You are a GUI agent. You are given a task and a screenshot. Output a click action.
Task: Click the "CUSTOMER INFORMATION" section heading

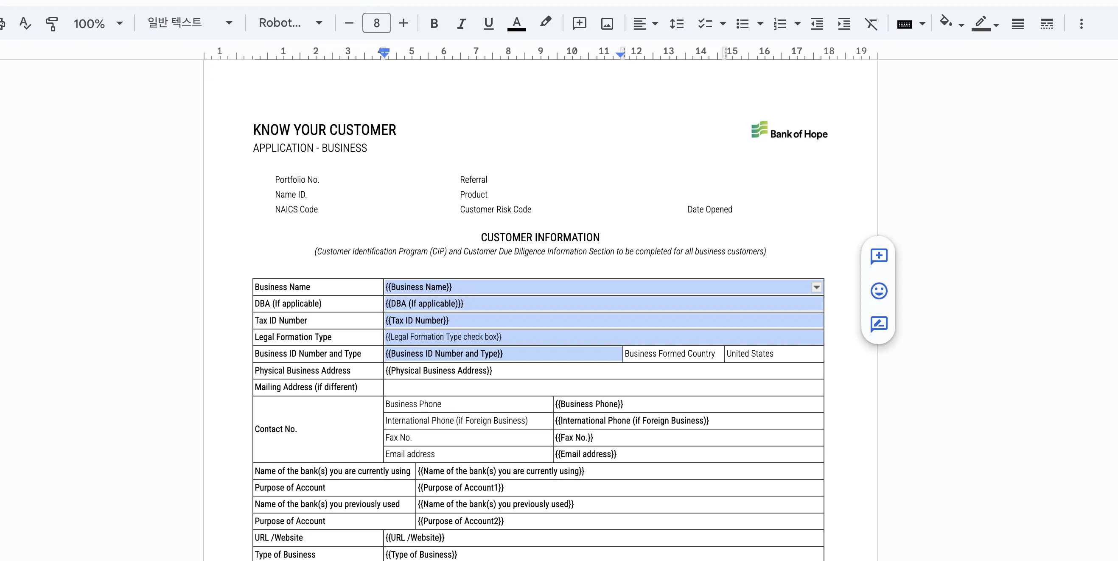(540, 237)
